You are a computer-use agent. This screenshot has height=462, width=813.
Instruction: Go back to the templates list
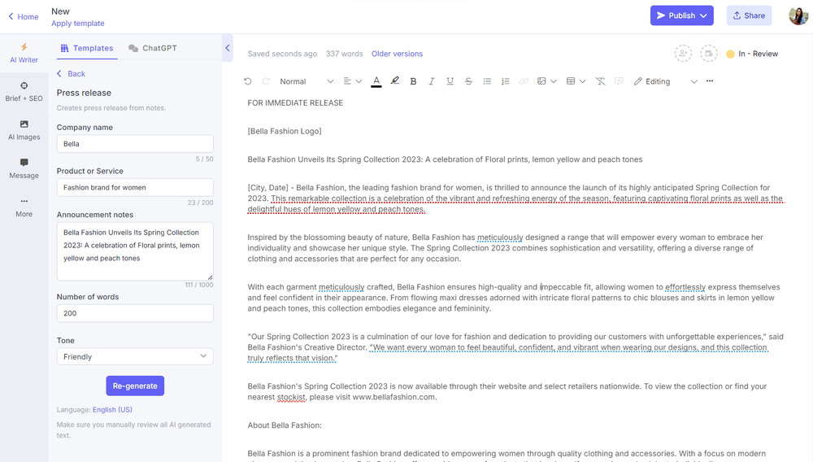coord(71,74)
